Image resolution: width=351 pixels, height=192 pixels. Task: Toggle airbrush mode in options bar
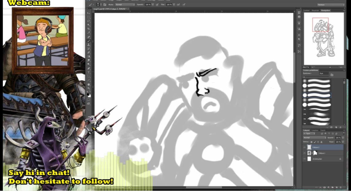click(x=178, y=5)
